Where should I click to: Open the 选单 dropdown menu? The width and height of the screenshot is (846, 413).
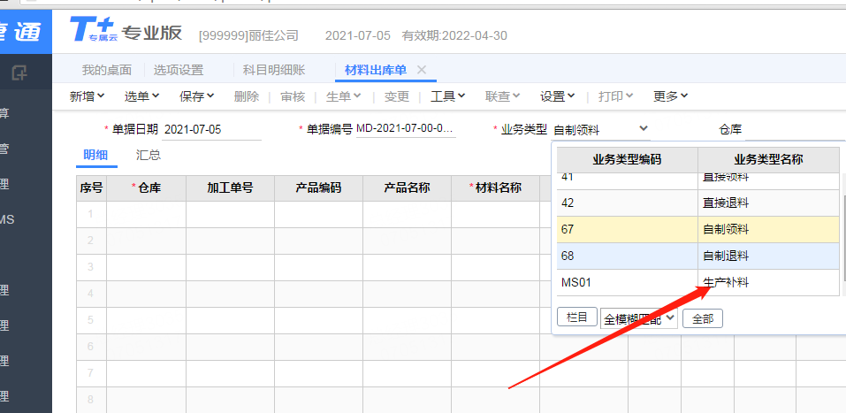142,96
